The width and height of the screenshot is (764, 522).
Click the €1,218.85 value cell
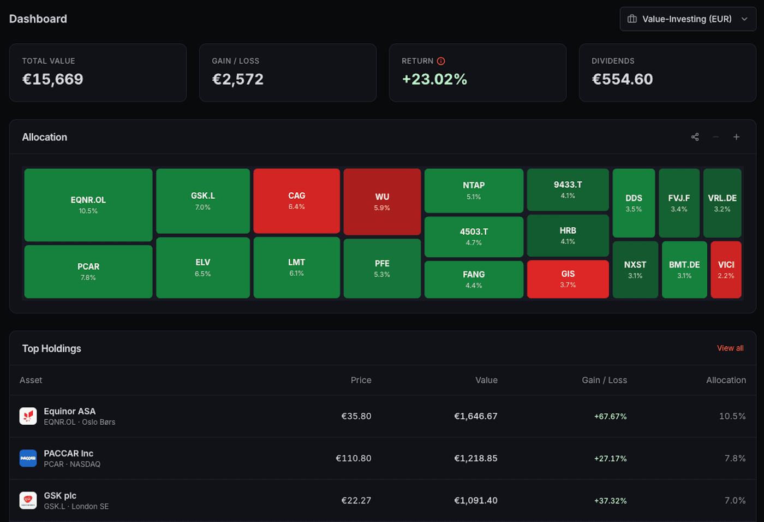coord(476,458)
